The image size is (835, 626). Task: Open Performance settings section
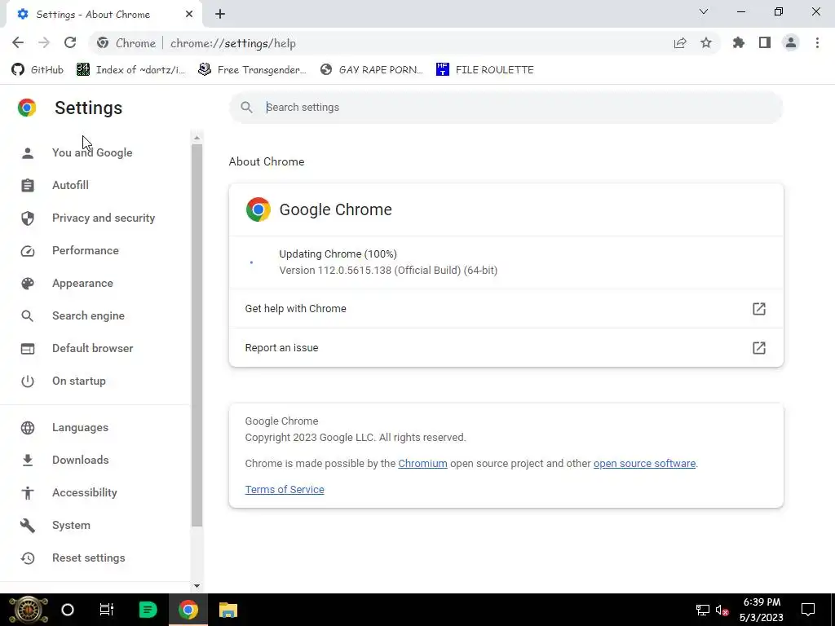point(85,251)
